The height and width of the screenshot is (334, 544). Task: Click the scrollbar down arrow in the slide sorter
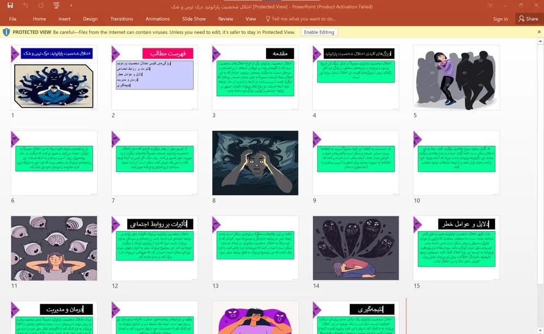tap(540, 331)
